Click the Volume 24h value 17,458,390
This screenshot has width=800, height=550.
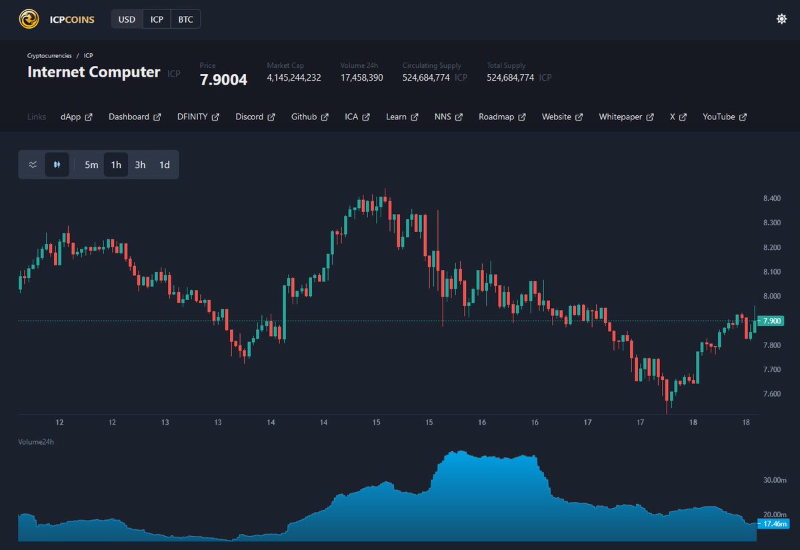[361, 78]
